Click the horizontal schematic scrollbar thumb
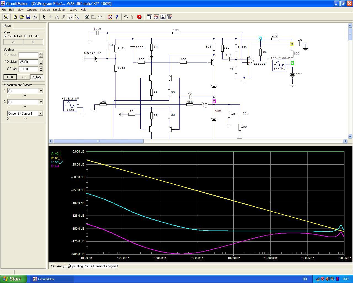This screenshot has height=283, width=353. (x=98, y=141)
